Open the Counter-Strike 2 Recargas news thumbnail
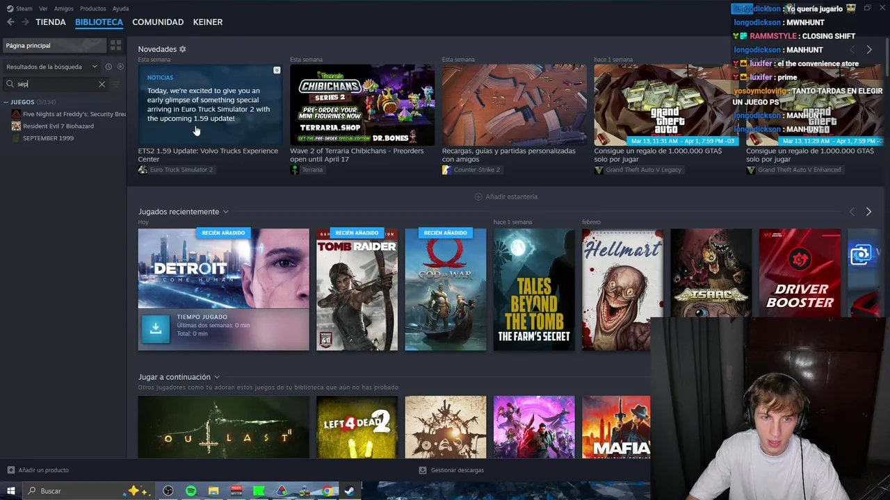 pos(514,105)
